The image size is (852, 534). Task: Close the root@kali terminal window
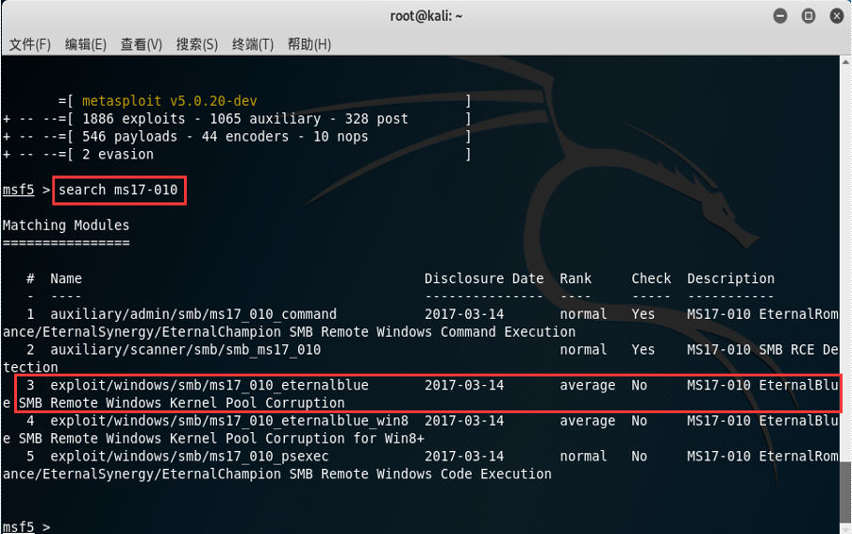(837, 16)
